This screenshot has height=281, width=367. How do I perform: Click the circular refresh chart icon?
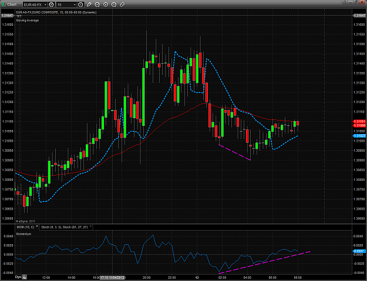click(x=97, y=5)
